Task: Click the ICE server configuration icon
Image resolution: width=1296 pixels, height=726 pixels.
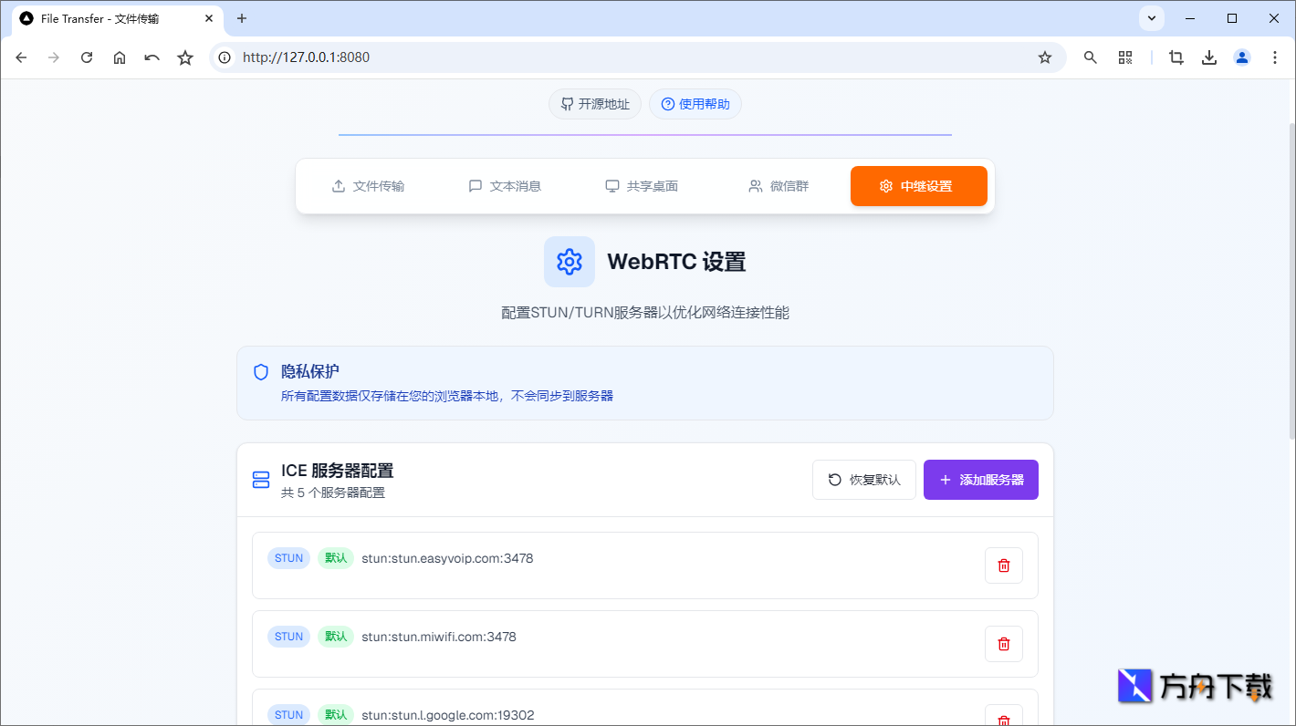Action: (260, 479)
